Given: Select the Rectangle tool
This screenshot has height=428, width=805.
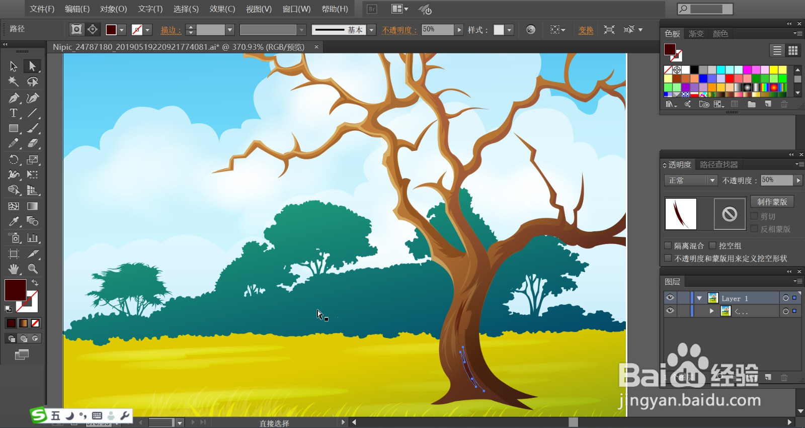Looking at the screenshot, I should [14, 129].
